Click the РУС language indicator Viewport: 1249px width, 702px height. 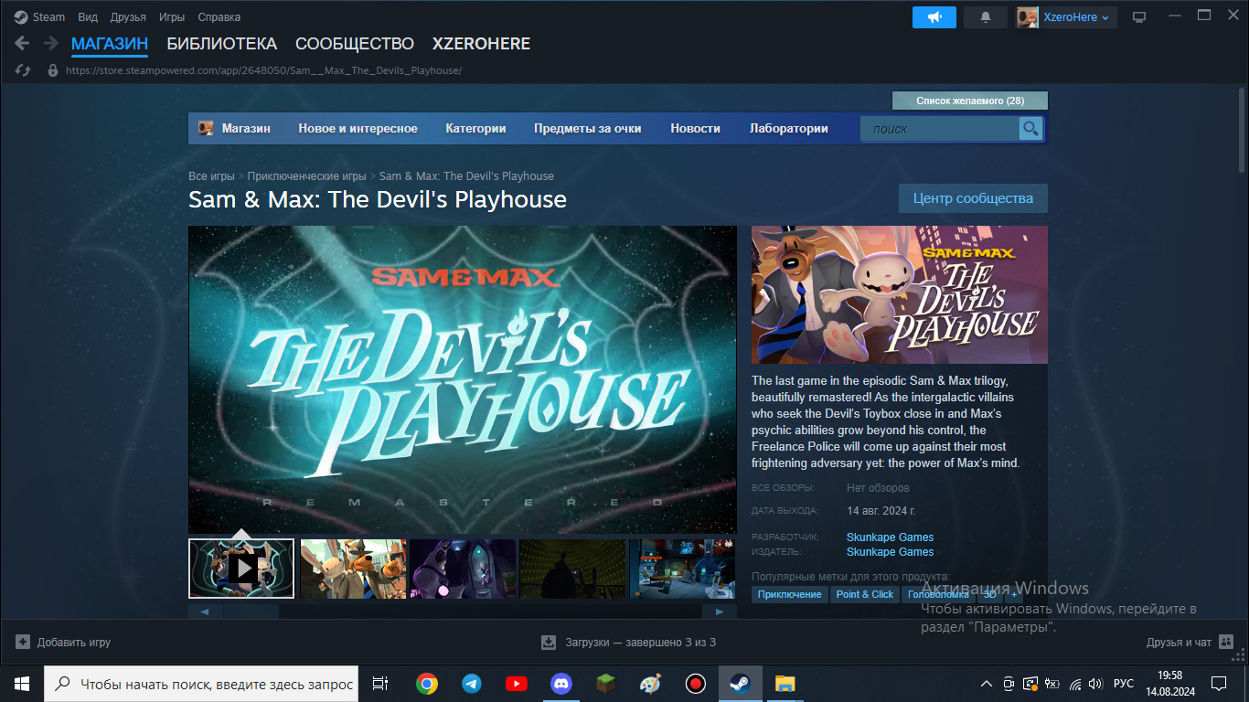point(1124,684)
